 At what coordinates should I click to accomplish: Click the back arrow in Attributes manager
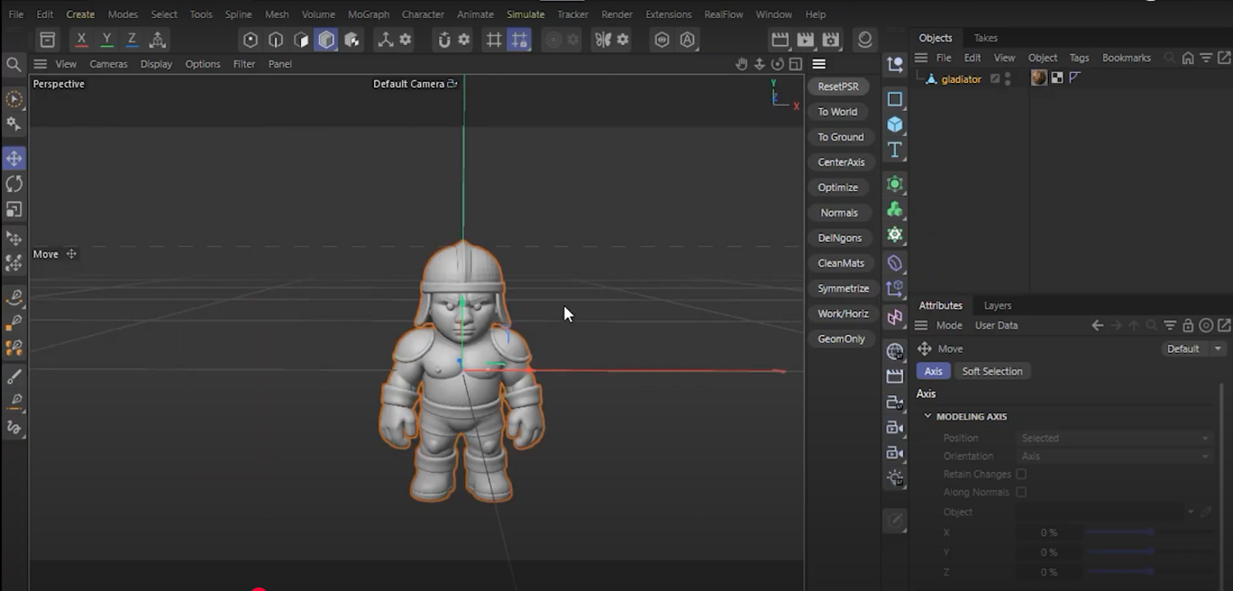coord(1097,326)
